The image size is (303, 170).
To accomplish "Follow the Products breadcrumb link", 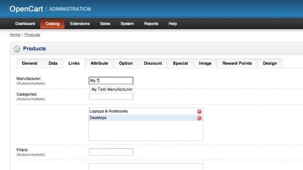I will click(x=32, y=34).
